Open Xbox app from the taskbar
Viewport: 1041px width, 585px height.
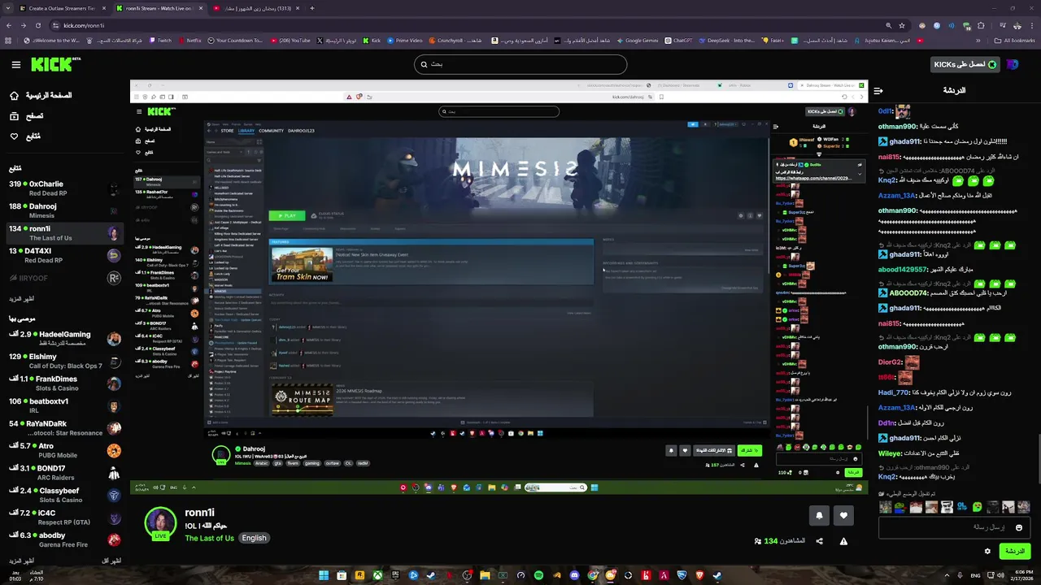[377, 575]
